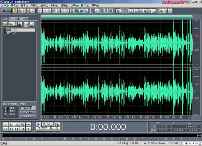This screenshot has height=146, width=202.
Task: Switch to multitrack view using top-left button
Action: point(6,11)
